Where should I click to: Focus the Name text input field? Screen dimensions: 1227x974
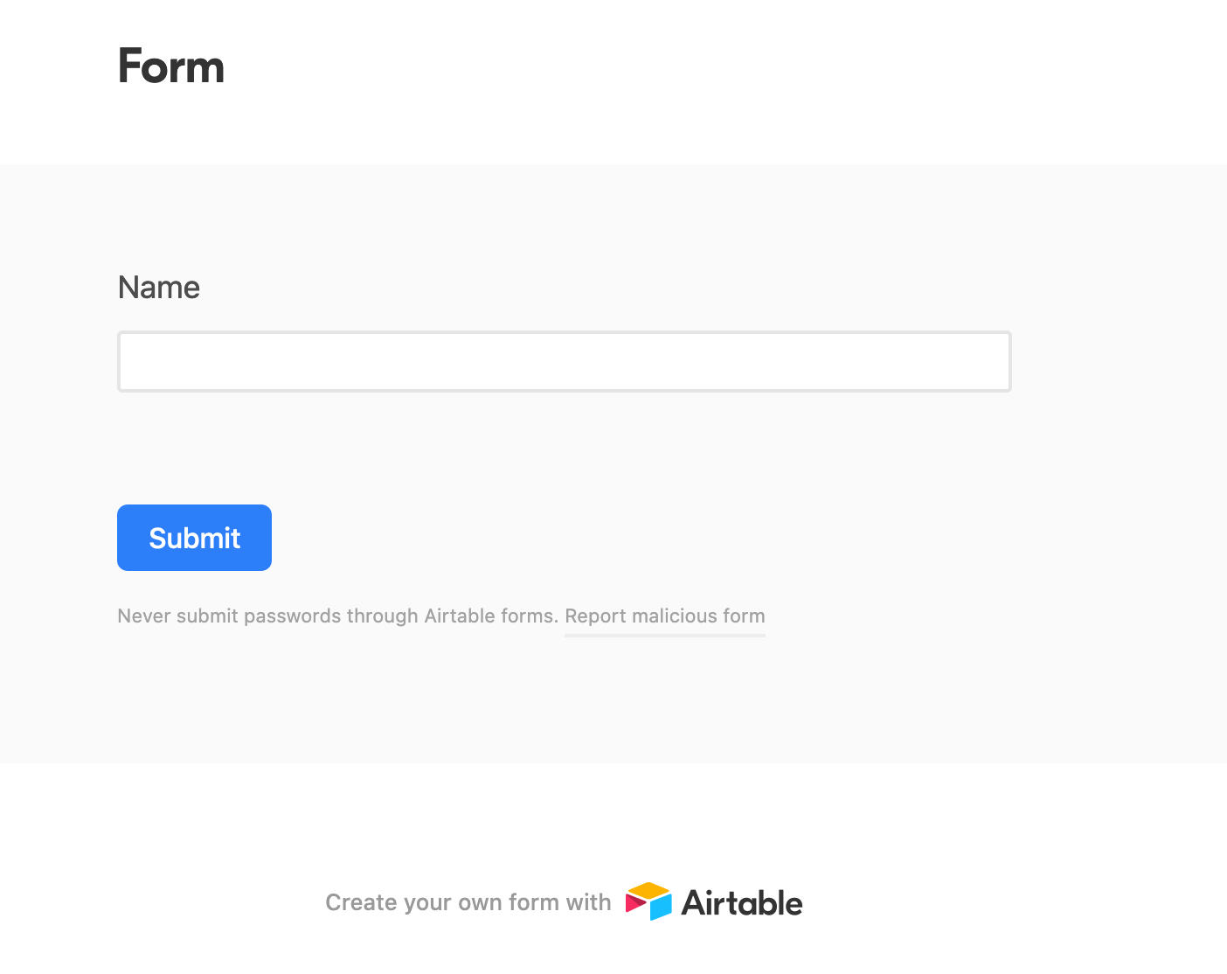coord(564,361)
